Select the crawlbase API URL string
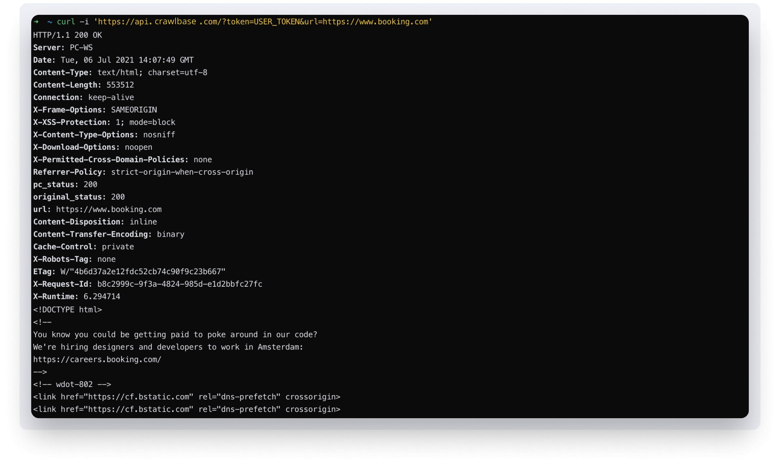Image resolution: width=780 pixels, height=465 pixels. click(263, 22)
